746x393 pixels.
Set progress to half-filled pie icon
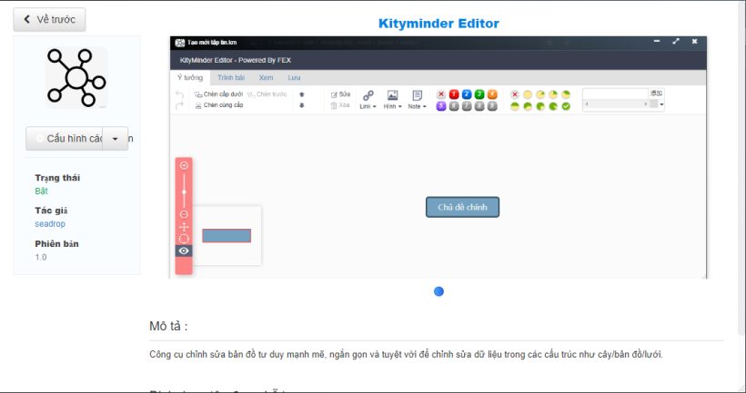pyautogui.click(x=515, y=106)
